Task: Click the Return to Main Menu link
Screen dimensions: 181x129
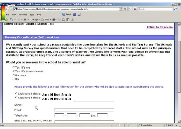Action: (160, 27)
